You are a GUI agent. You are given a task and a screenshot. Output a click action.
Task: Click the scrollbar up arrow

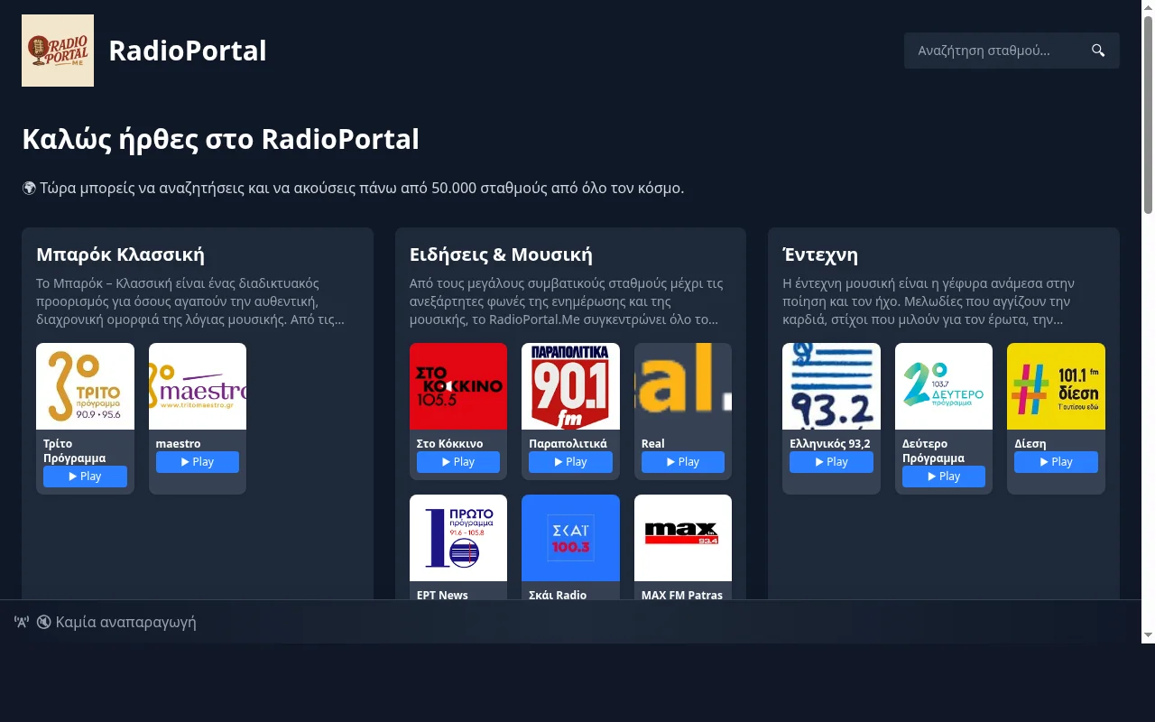coord(1148,7)
